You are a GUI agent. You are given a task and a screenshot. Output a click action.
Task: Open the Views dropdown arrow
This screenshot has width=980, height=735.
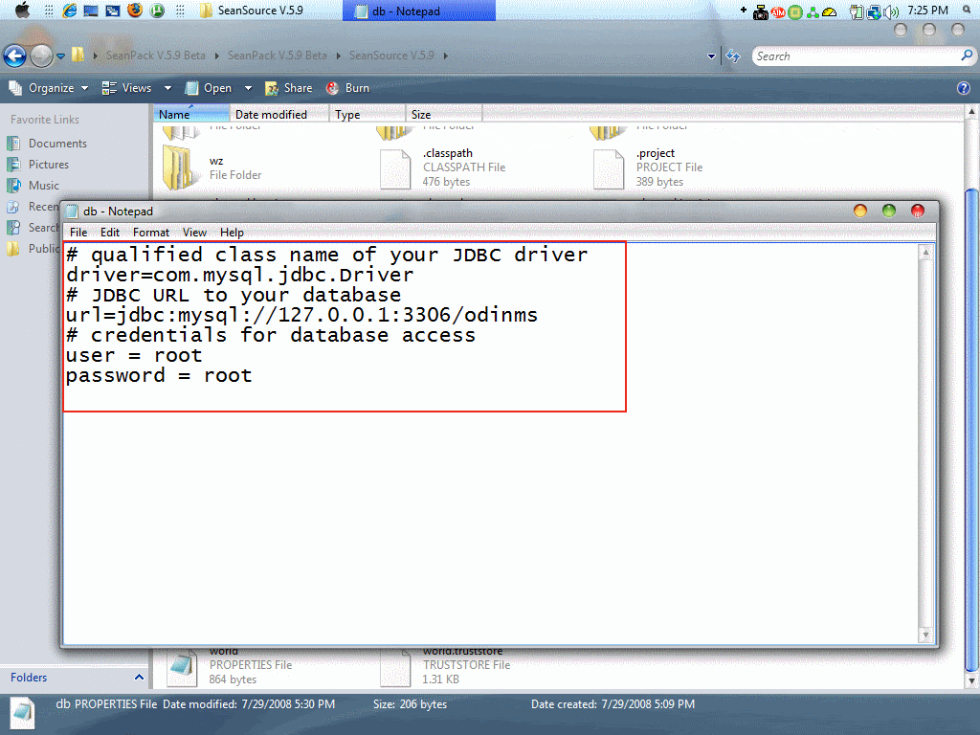(167, 88)
